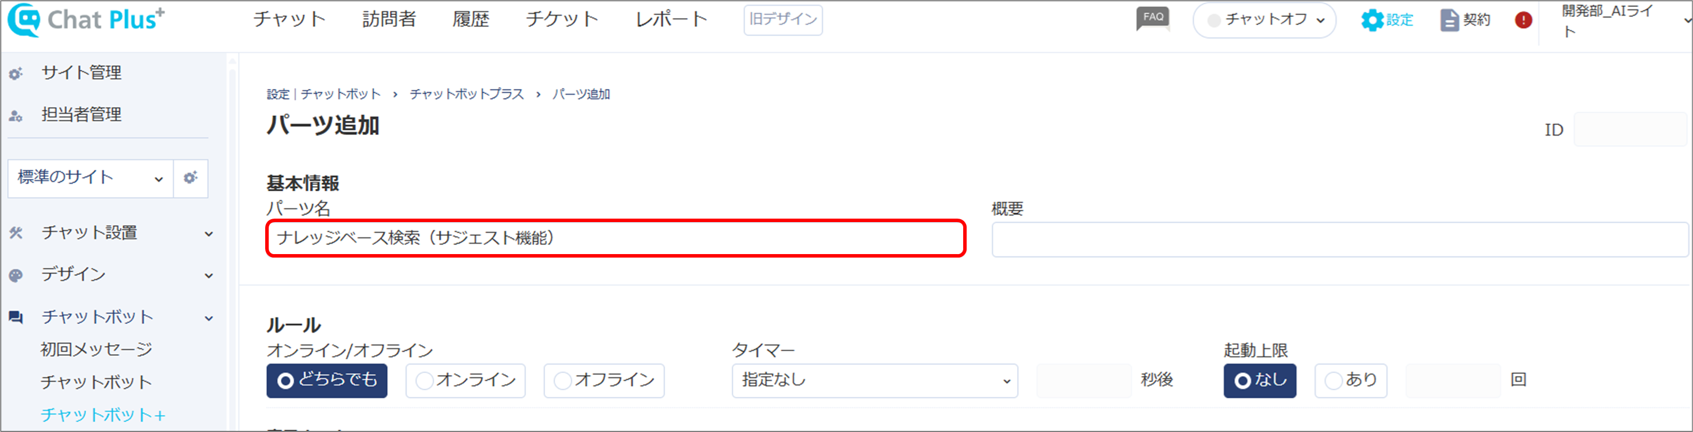Viewport: 1693px width, 432px height.
Task: Open the レポート top menu
Action: tap(671, 19)
